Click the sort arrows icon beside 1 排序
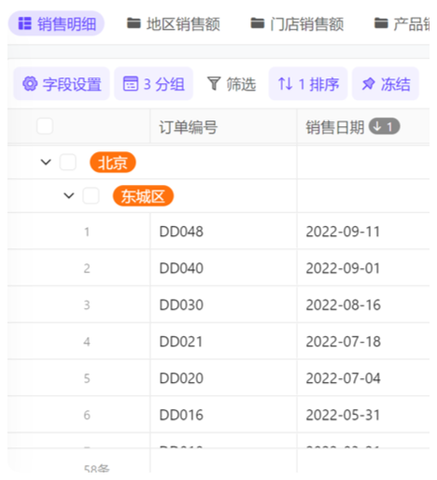 pyautogui.click(x=285, y=84)
